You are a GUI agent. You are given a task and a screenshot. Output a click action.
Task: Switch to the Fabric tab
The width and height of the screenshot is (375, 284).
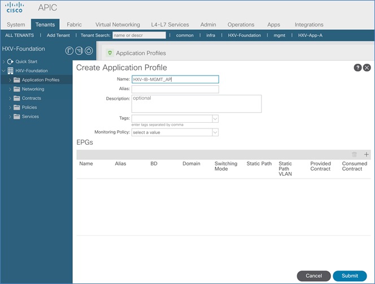pyautogui.click(x=74, y=25)
